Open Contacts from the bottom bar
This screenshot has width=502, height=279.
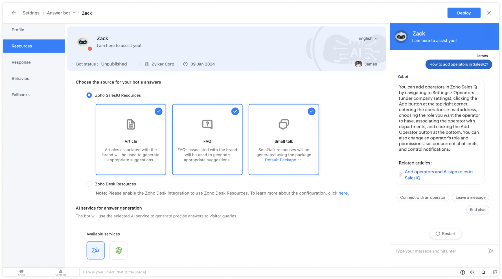point(61,272)
